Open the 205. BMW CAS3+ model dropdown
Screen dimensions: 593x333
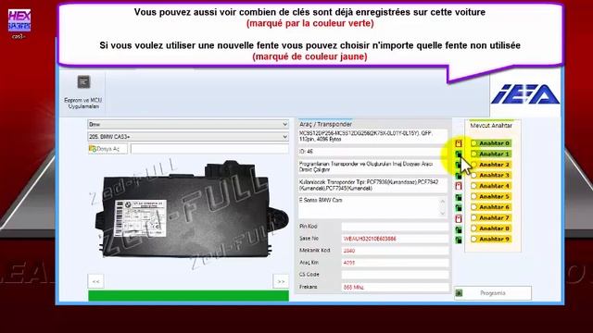[x=188, y=137]
